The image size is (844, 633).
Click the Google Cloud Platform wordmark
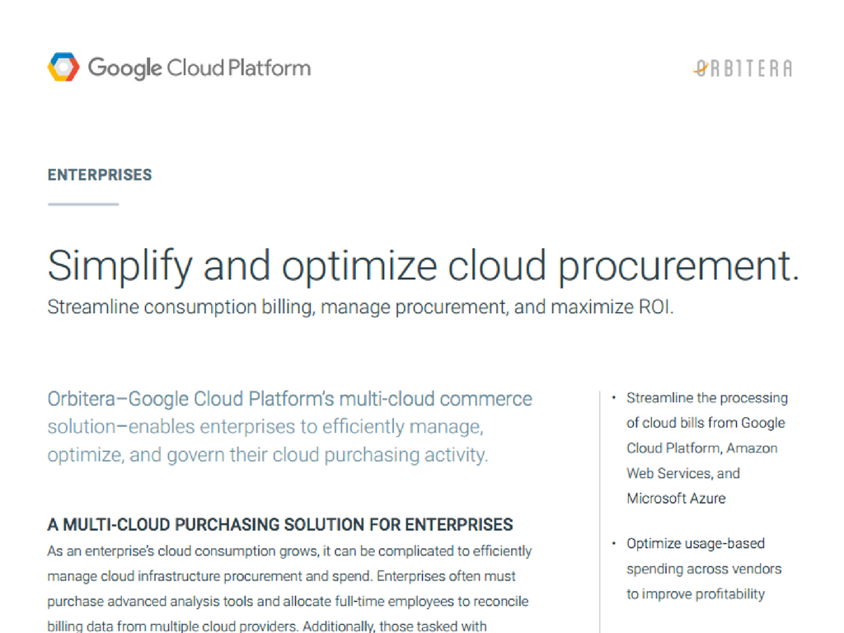click(x=199, y=68)
